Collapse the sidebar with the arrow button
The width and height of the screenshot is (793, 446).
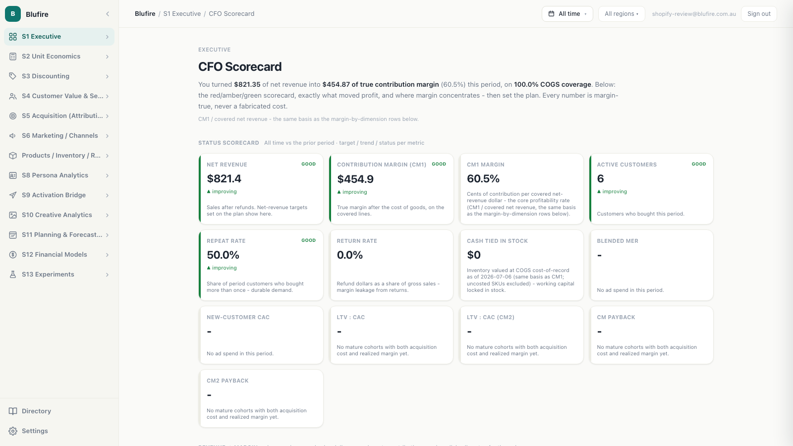pos(108,14)
